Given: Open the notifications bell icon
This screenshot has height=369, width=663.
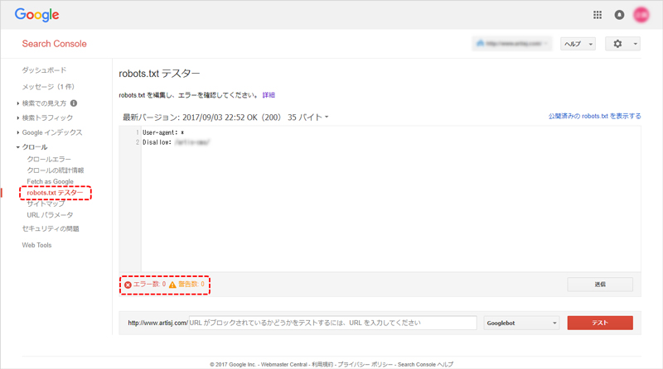Looking at the screenshot, I should tap(619, 15).
